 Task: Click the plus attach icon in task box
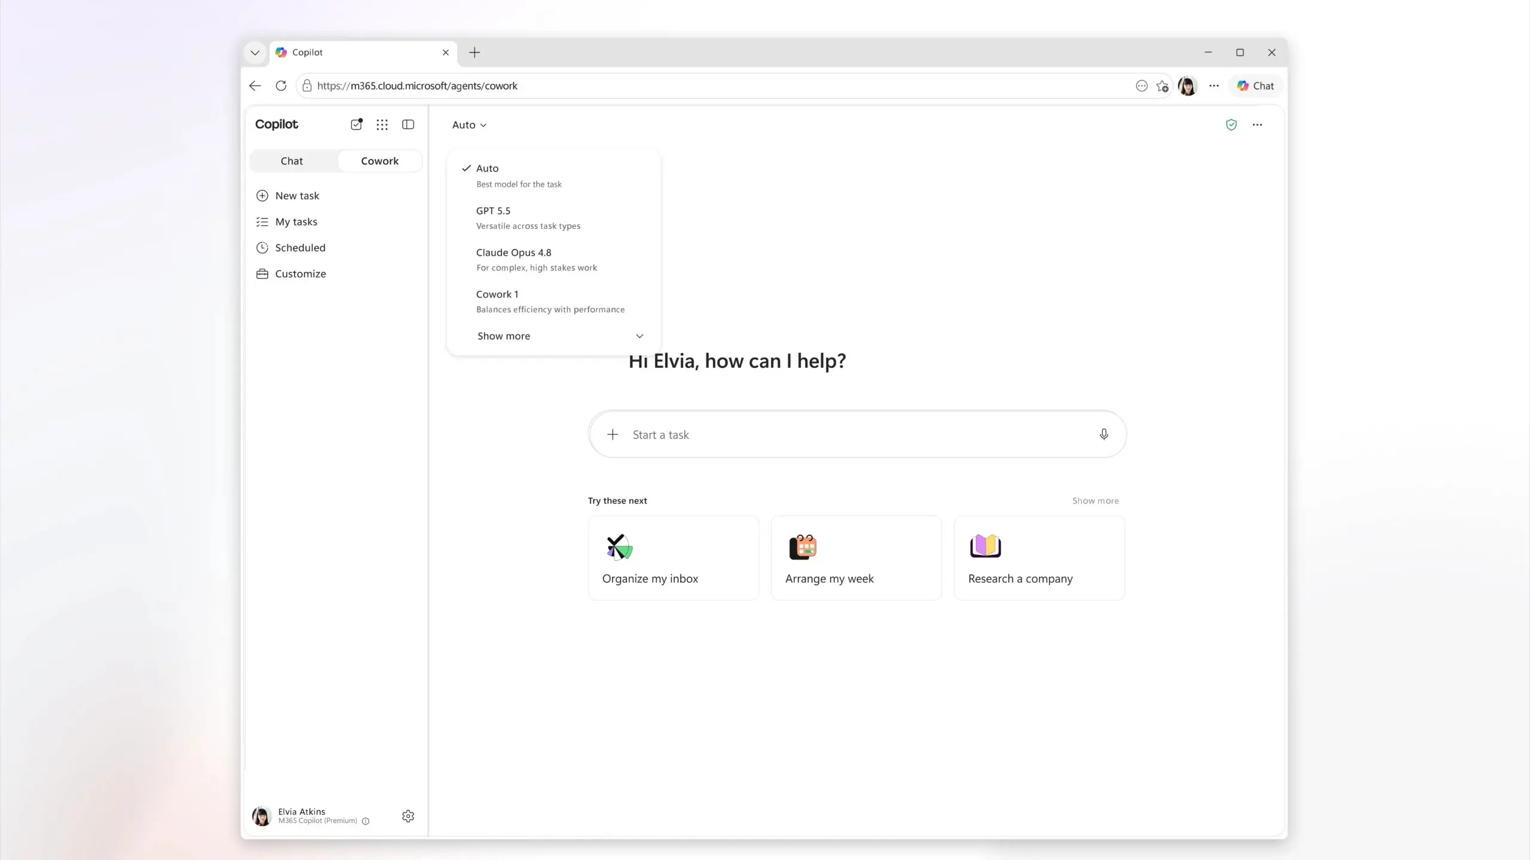click(613, 434)
